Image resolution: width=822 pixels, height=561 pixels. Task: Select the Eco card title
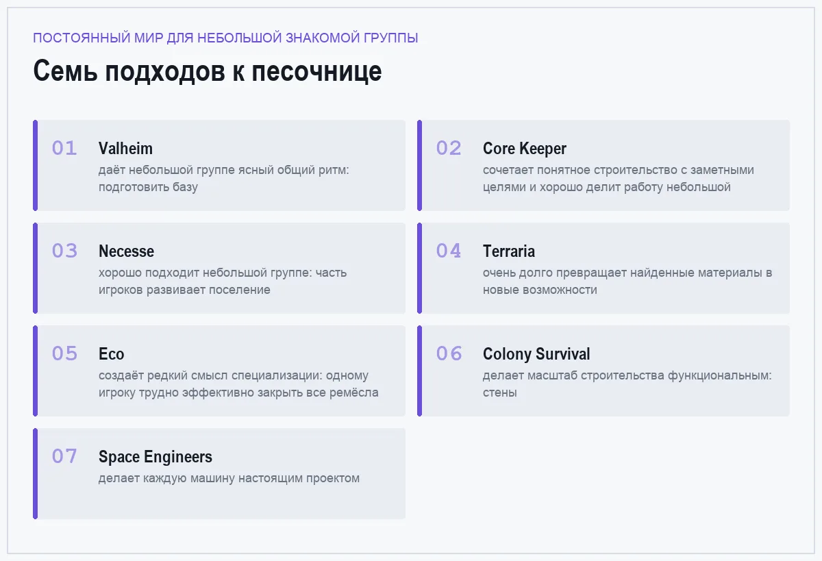click(x=111, y=354)
